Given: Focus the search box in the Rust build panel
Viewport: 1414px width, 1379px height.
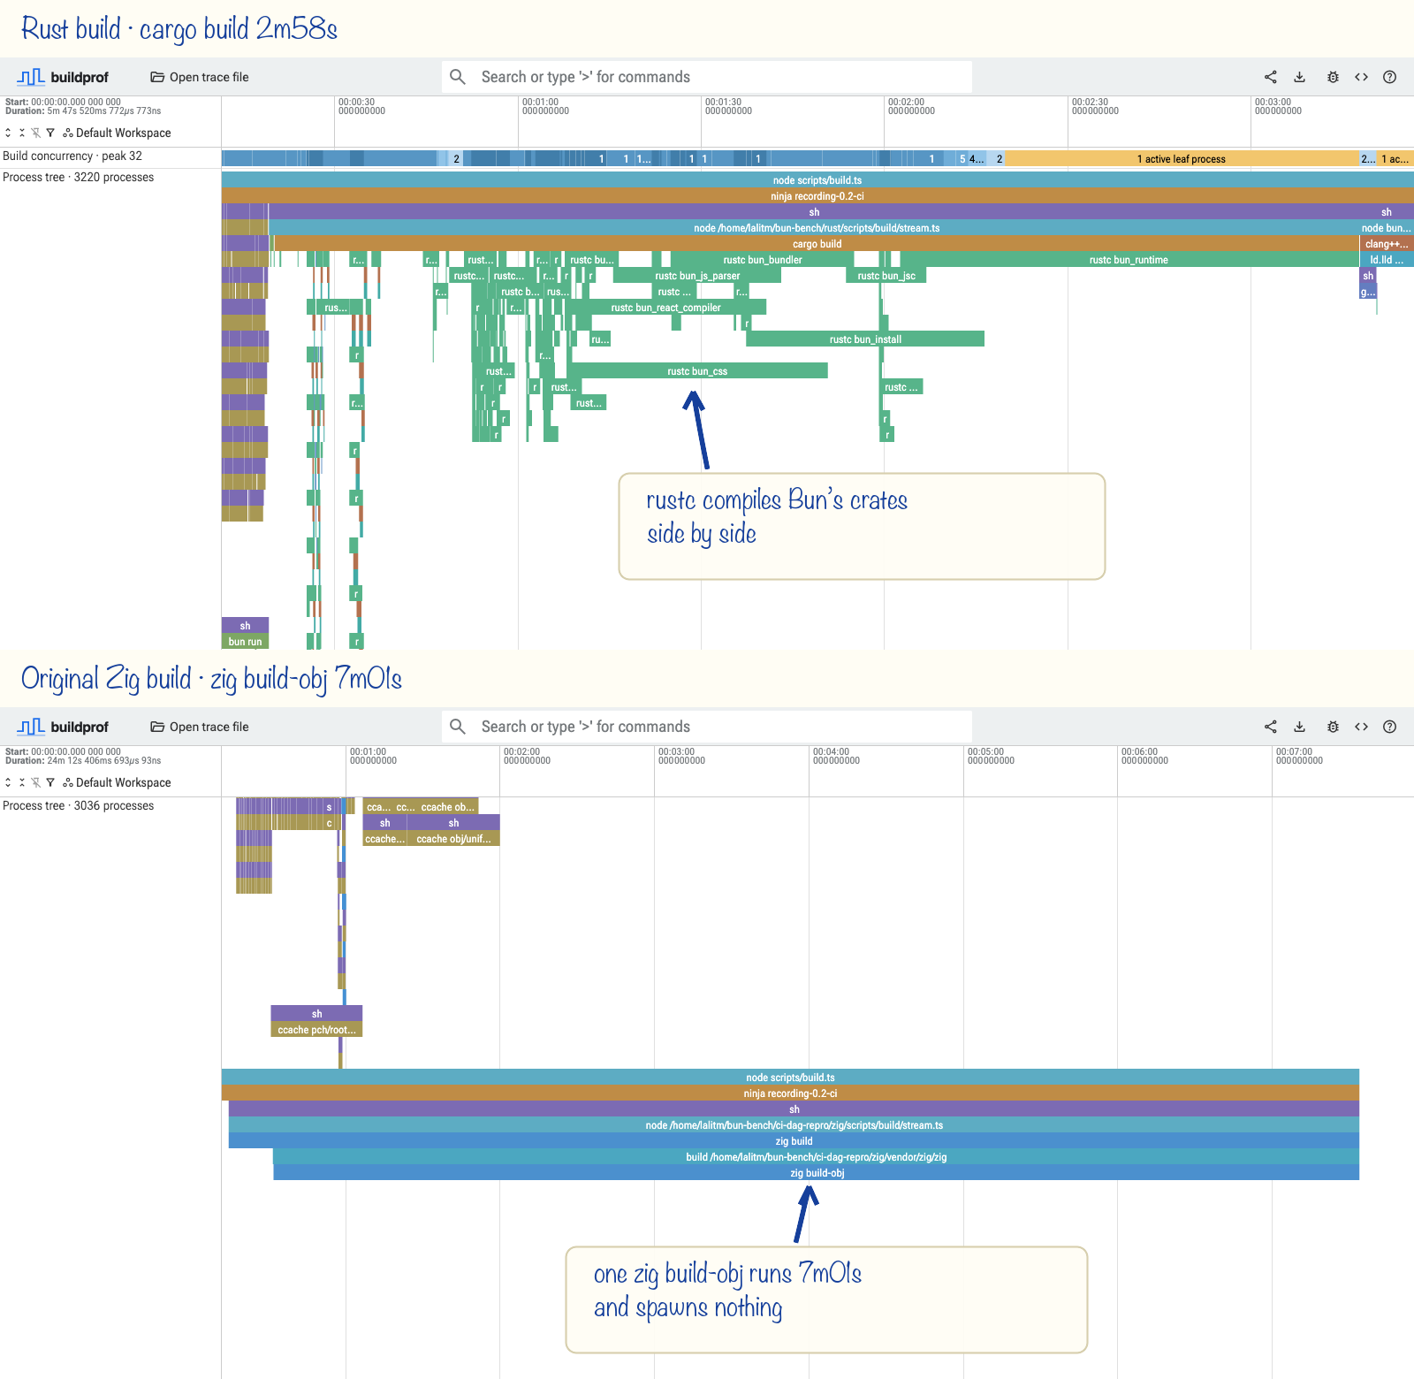Looking at the screenshot, I should pyautogui.click(x=707, y=77).
